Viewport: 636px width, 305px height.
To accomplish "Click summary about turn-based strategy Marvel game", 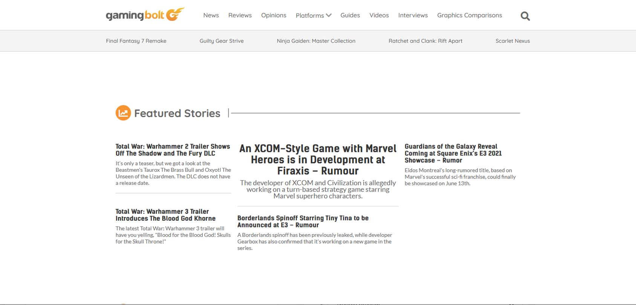I will 318,189.
